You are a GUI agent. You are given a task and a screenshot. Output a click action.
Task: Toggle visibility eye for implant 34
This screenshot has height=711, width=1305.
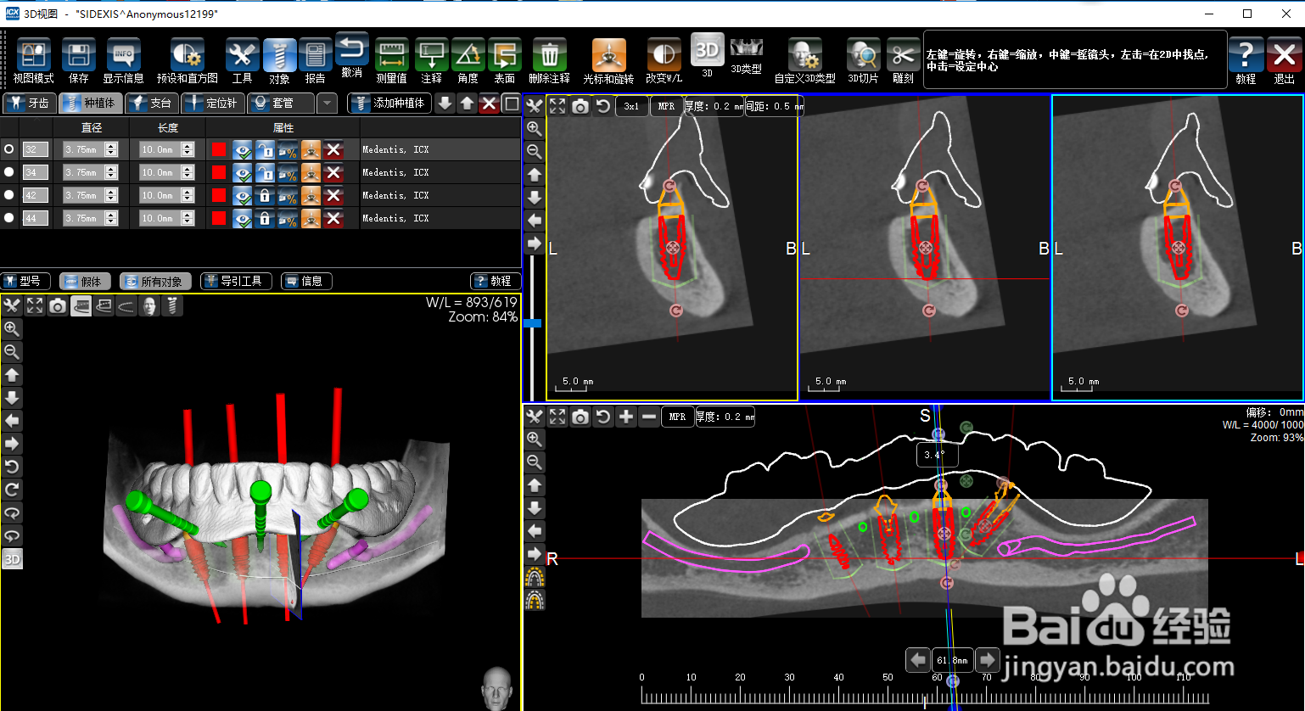pos(243,172)
